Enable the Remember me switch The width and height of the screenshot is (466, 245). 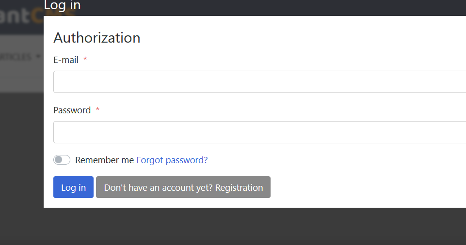(x=62, y=160)
